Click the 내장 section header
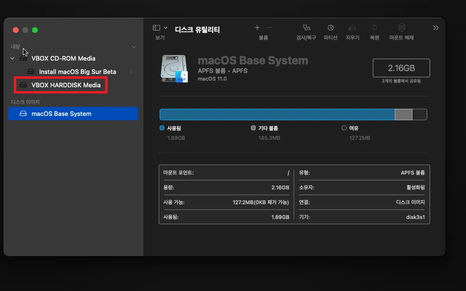466x291 pixels. coord(15,47)
